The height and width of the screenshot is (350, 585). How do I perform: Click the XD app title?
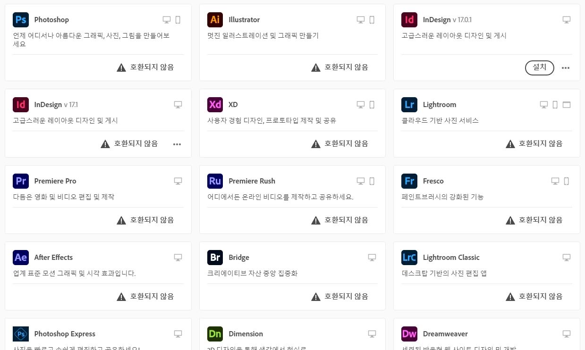233,105
